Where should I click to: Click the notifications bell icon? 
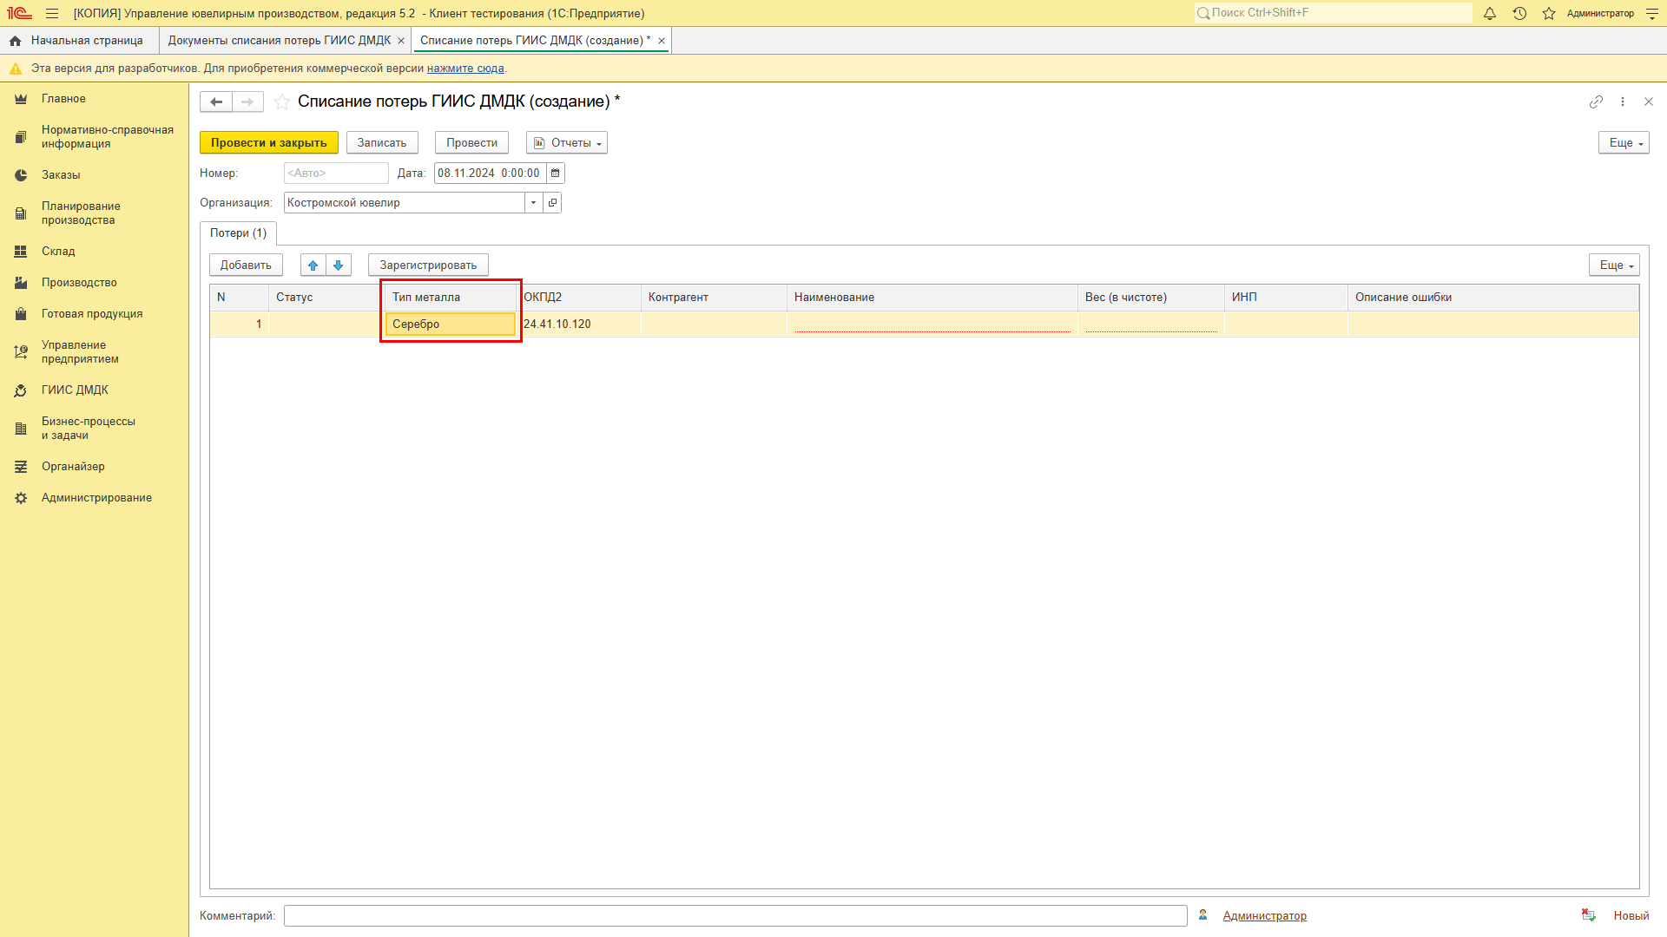click(1490, 14)
